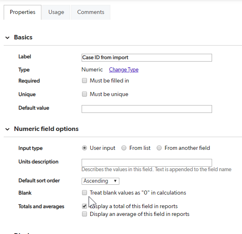Check display an average in reports
The height and width of the screenshot is (234, 242).
click(x=84, y=214)
